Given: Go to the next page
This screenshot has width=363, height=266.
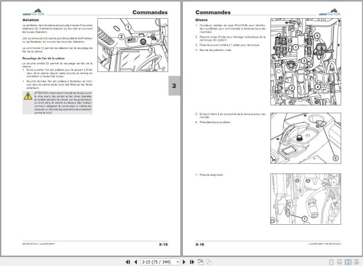Looking at the screenshot, I should (185, 262).
